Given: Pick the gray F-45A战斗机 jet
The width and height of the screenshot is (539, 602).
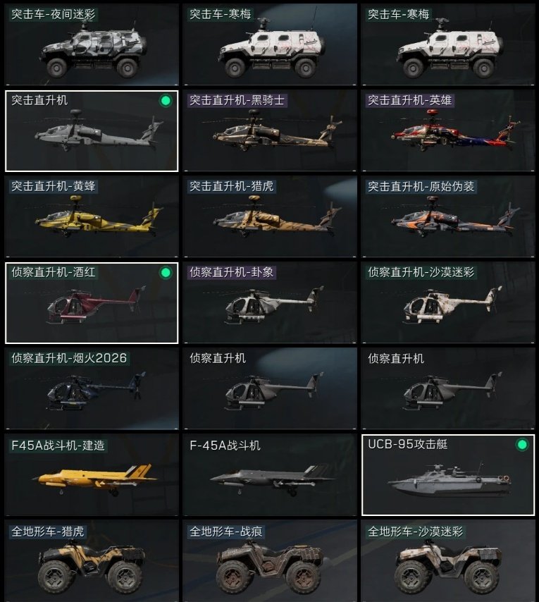Looking at the screenshot, I should tap(270, 475).
